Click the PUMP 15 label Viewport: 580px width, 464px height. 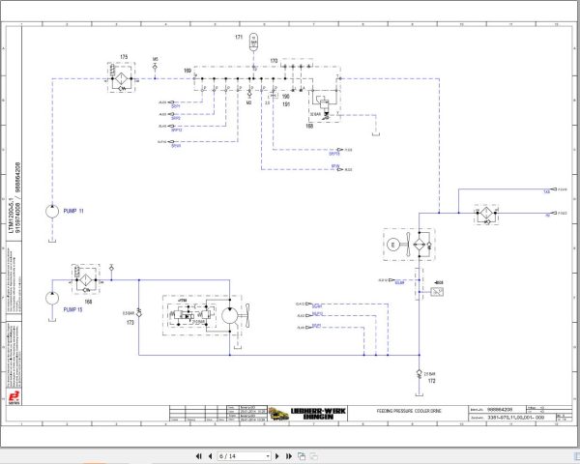click(72, 309)
